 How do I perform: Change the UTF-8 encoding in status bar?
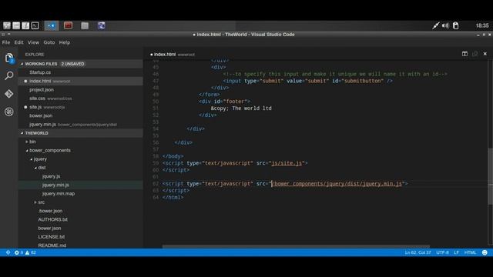(442, 252)
